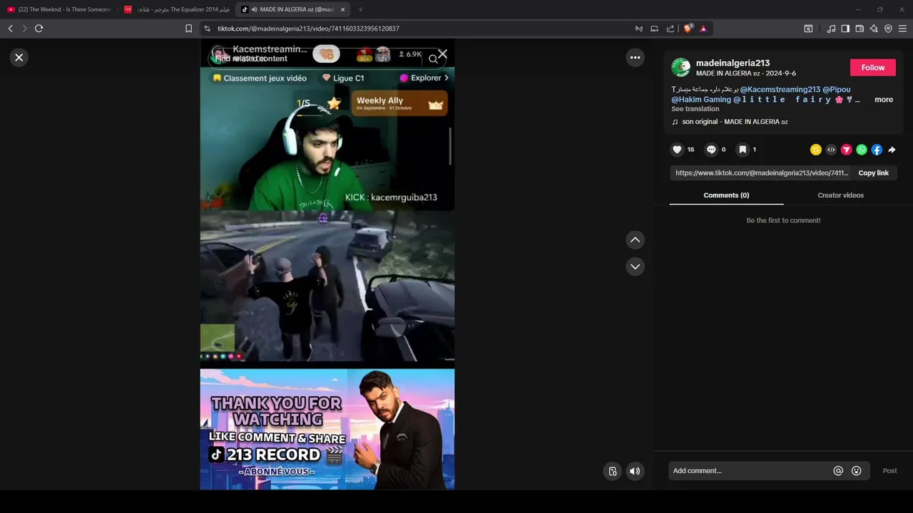Get embed code with the </> icon
The height and width of the screenshot is (513, 913).
pos(831,150)
